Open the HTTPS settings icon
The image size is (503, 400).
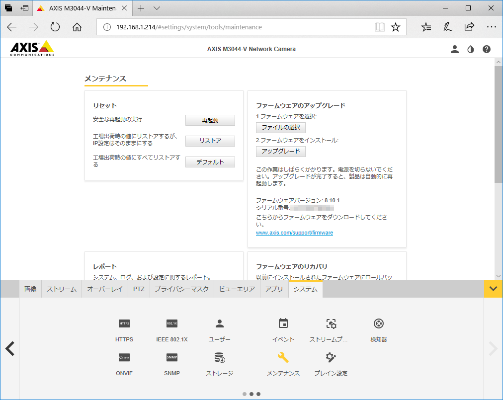tap(124, 323)
